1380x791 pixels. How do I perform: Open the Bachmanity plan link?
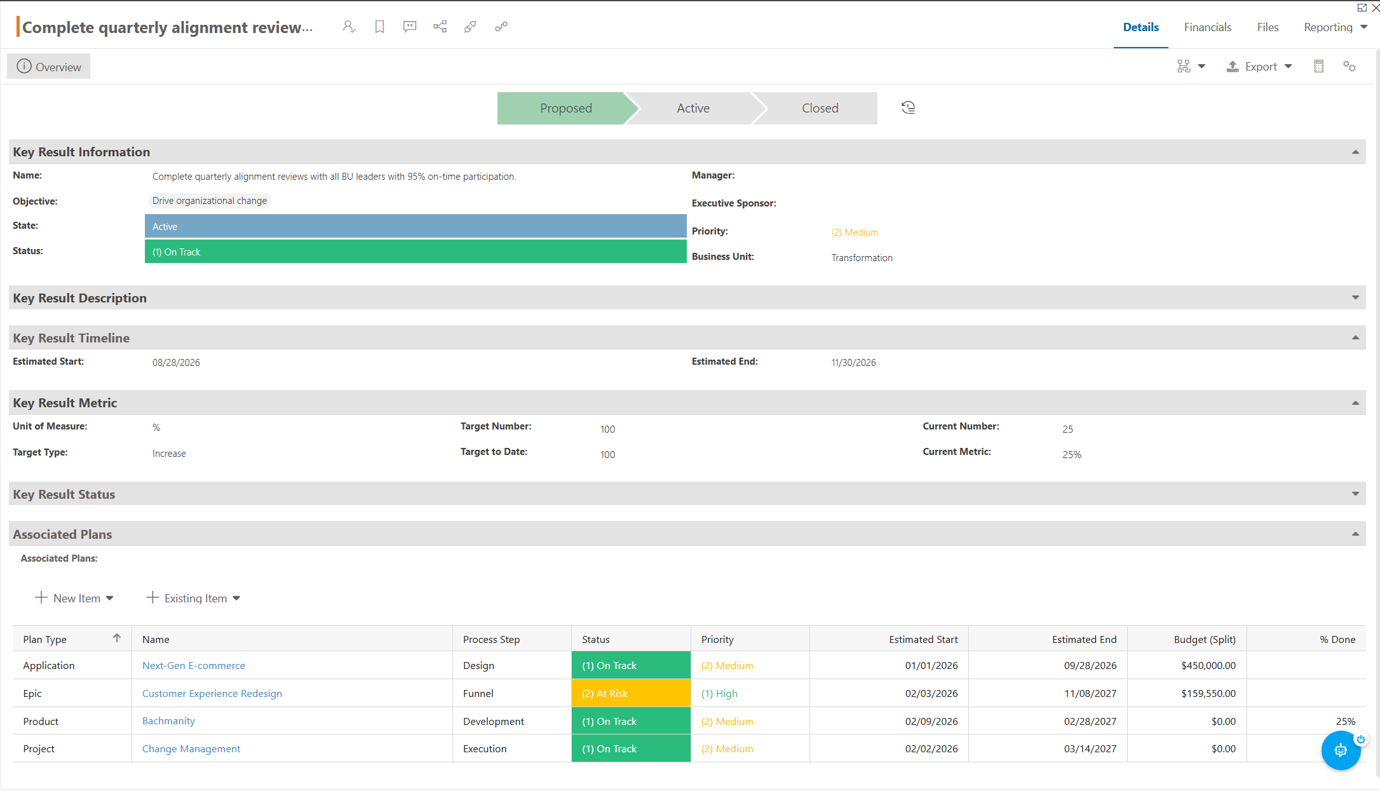168,720
